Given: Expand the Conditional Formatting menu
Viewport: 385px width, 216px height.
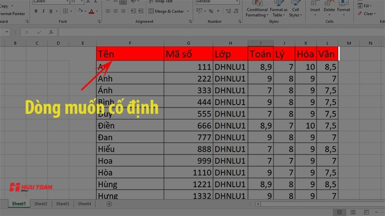Looking at the screenshot, I should pyautogui.click(x=257, y=12).
